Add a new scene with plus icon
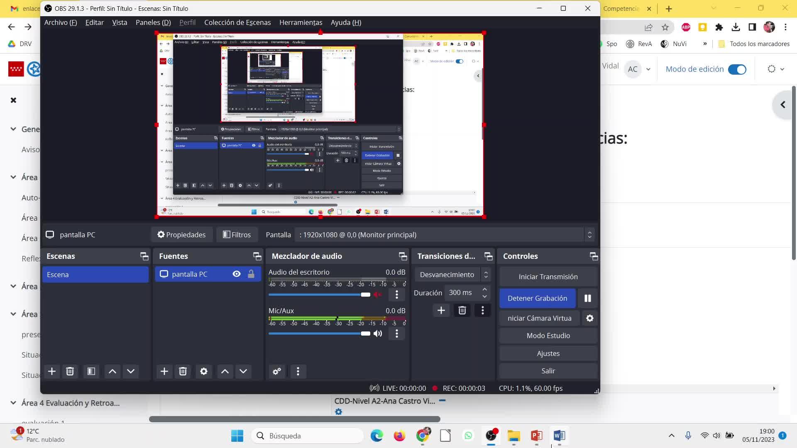797x448 pixels. pyautogui.click(x=52, y=371)
